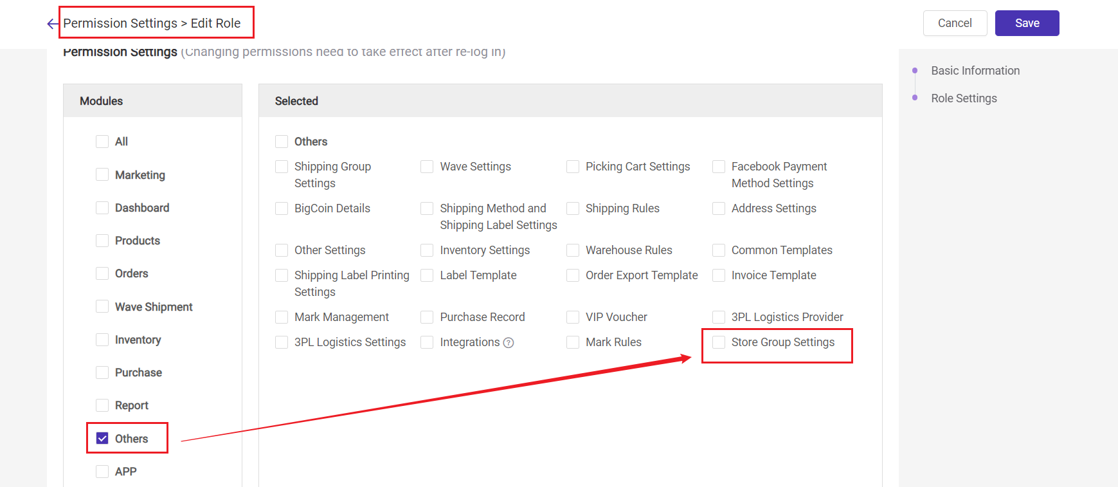Enable Mark Rules permission
Viewport: 1118px width, 487px height.
[x=573, y=342]
